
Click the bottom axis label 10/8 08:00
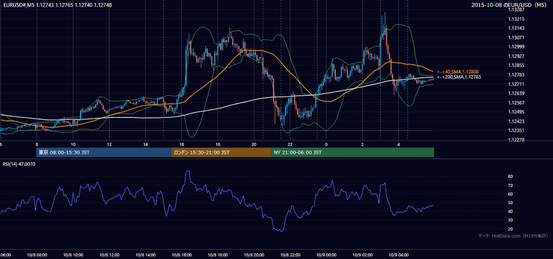[x=36, y=255]
